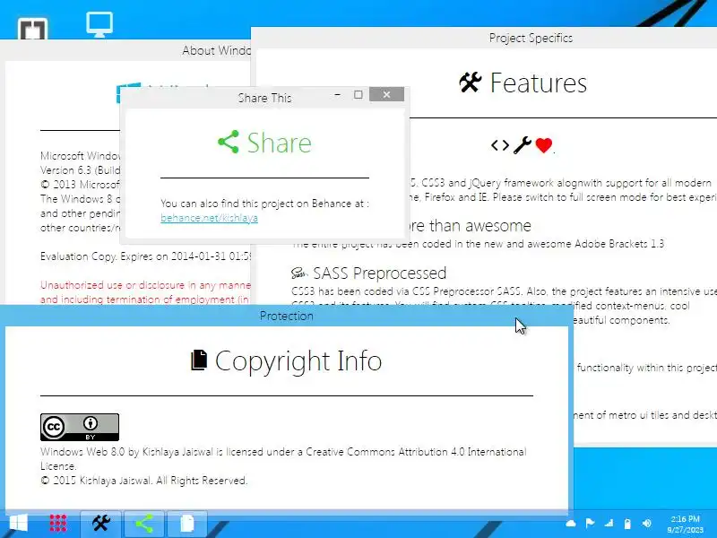Select the tools Features taskbar button
717x538 pixels.
(101, 524)
